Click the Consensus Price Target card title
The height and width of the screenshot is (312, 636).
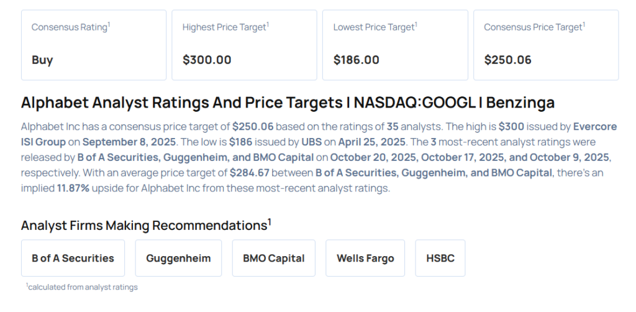534,27
